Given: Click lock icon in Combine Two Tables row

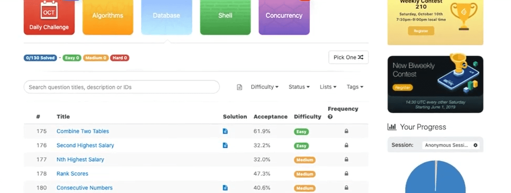Looking at the screenshot, I should (346, 131).
